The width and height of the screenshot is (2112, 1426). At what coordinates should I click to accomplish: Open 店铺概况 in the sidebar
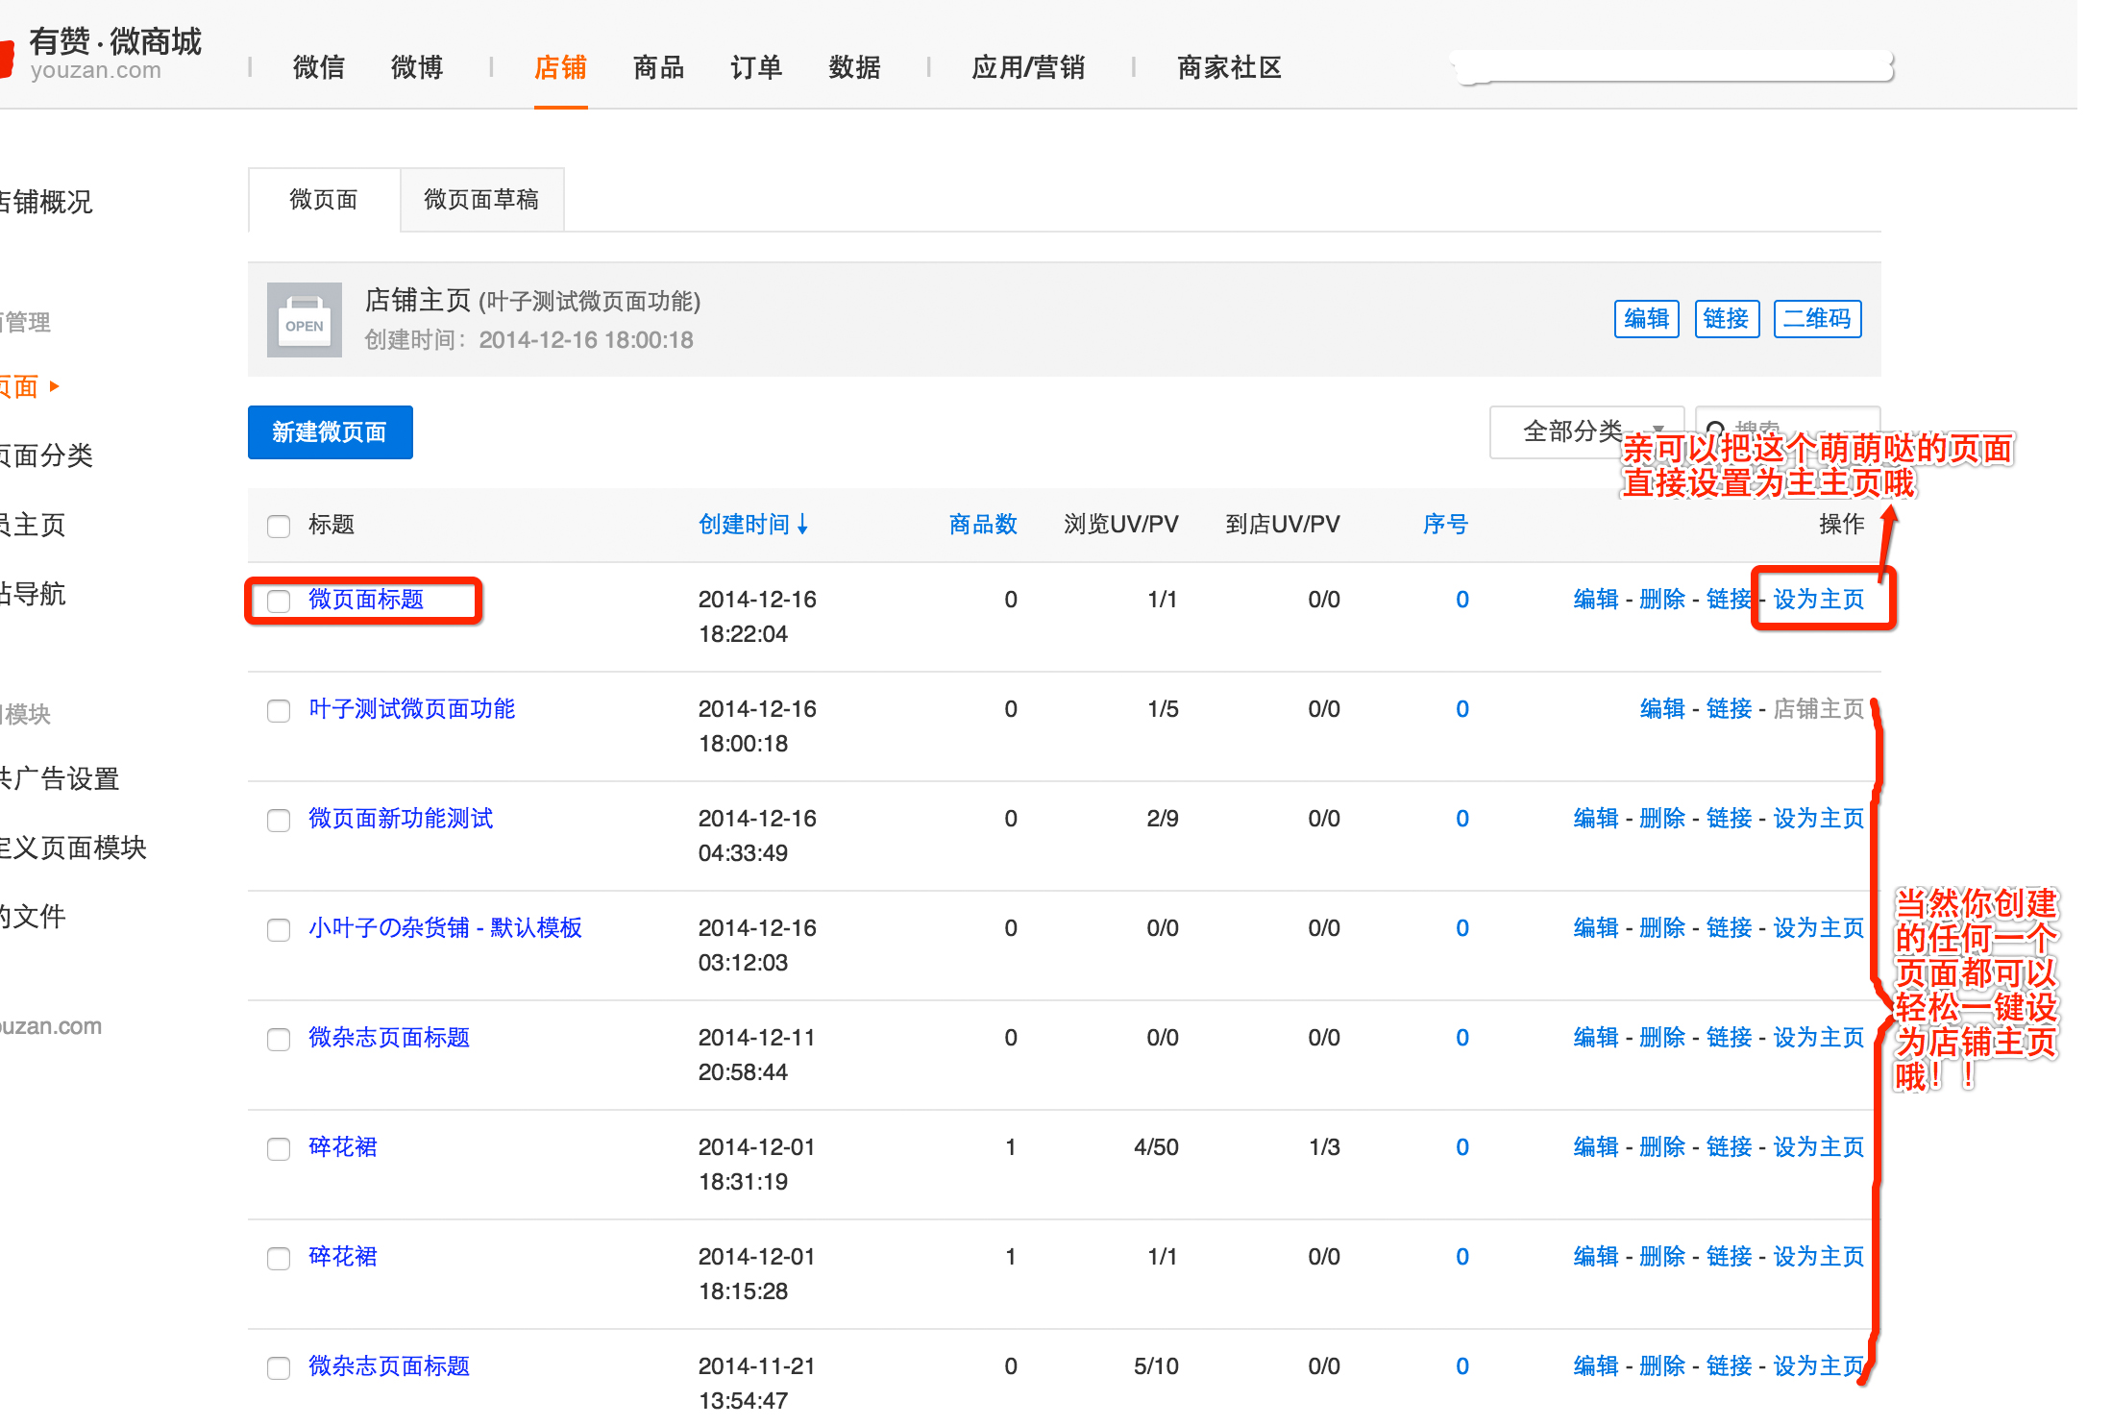[46, 202]
